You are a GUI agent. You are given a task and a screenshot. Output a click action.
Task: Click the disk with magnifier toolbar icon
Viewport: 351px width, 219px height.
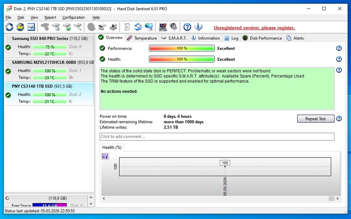[x=78, y=27]
